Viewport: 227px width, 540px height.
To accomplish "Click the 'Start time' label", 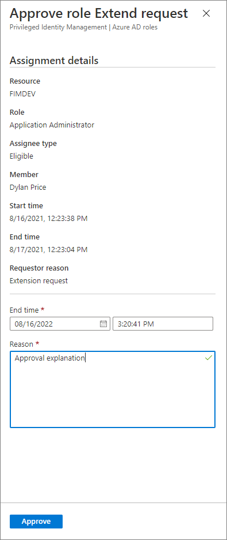I will (x=26, y=206).
